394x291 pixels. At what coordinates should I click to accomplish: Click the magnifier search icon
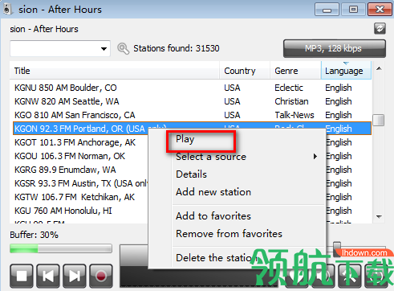pyautogui.click(x=123, y=49)
